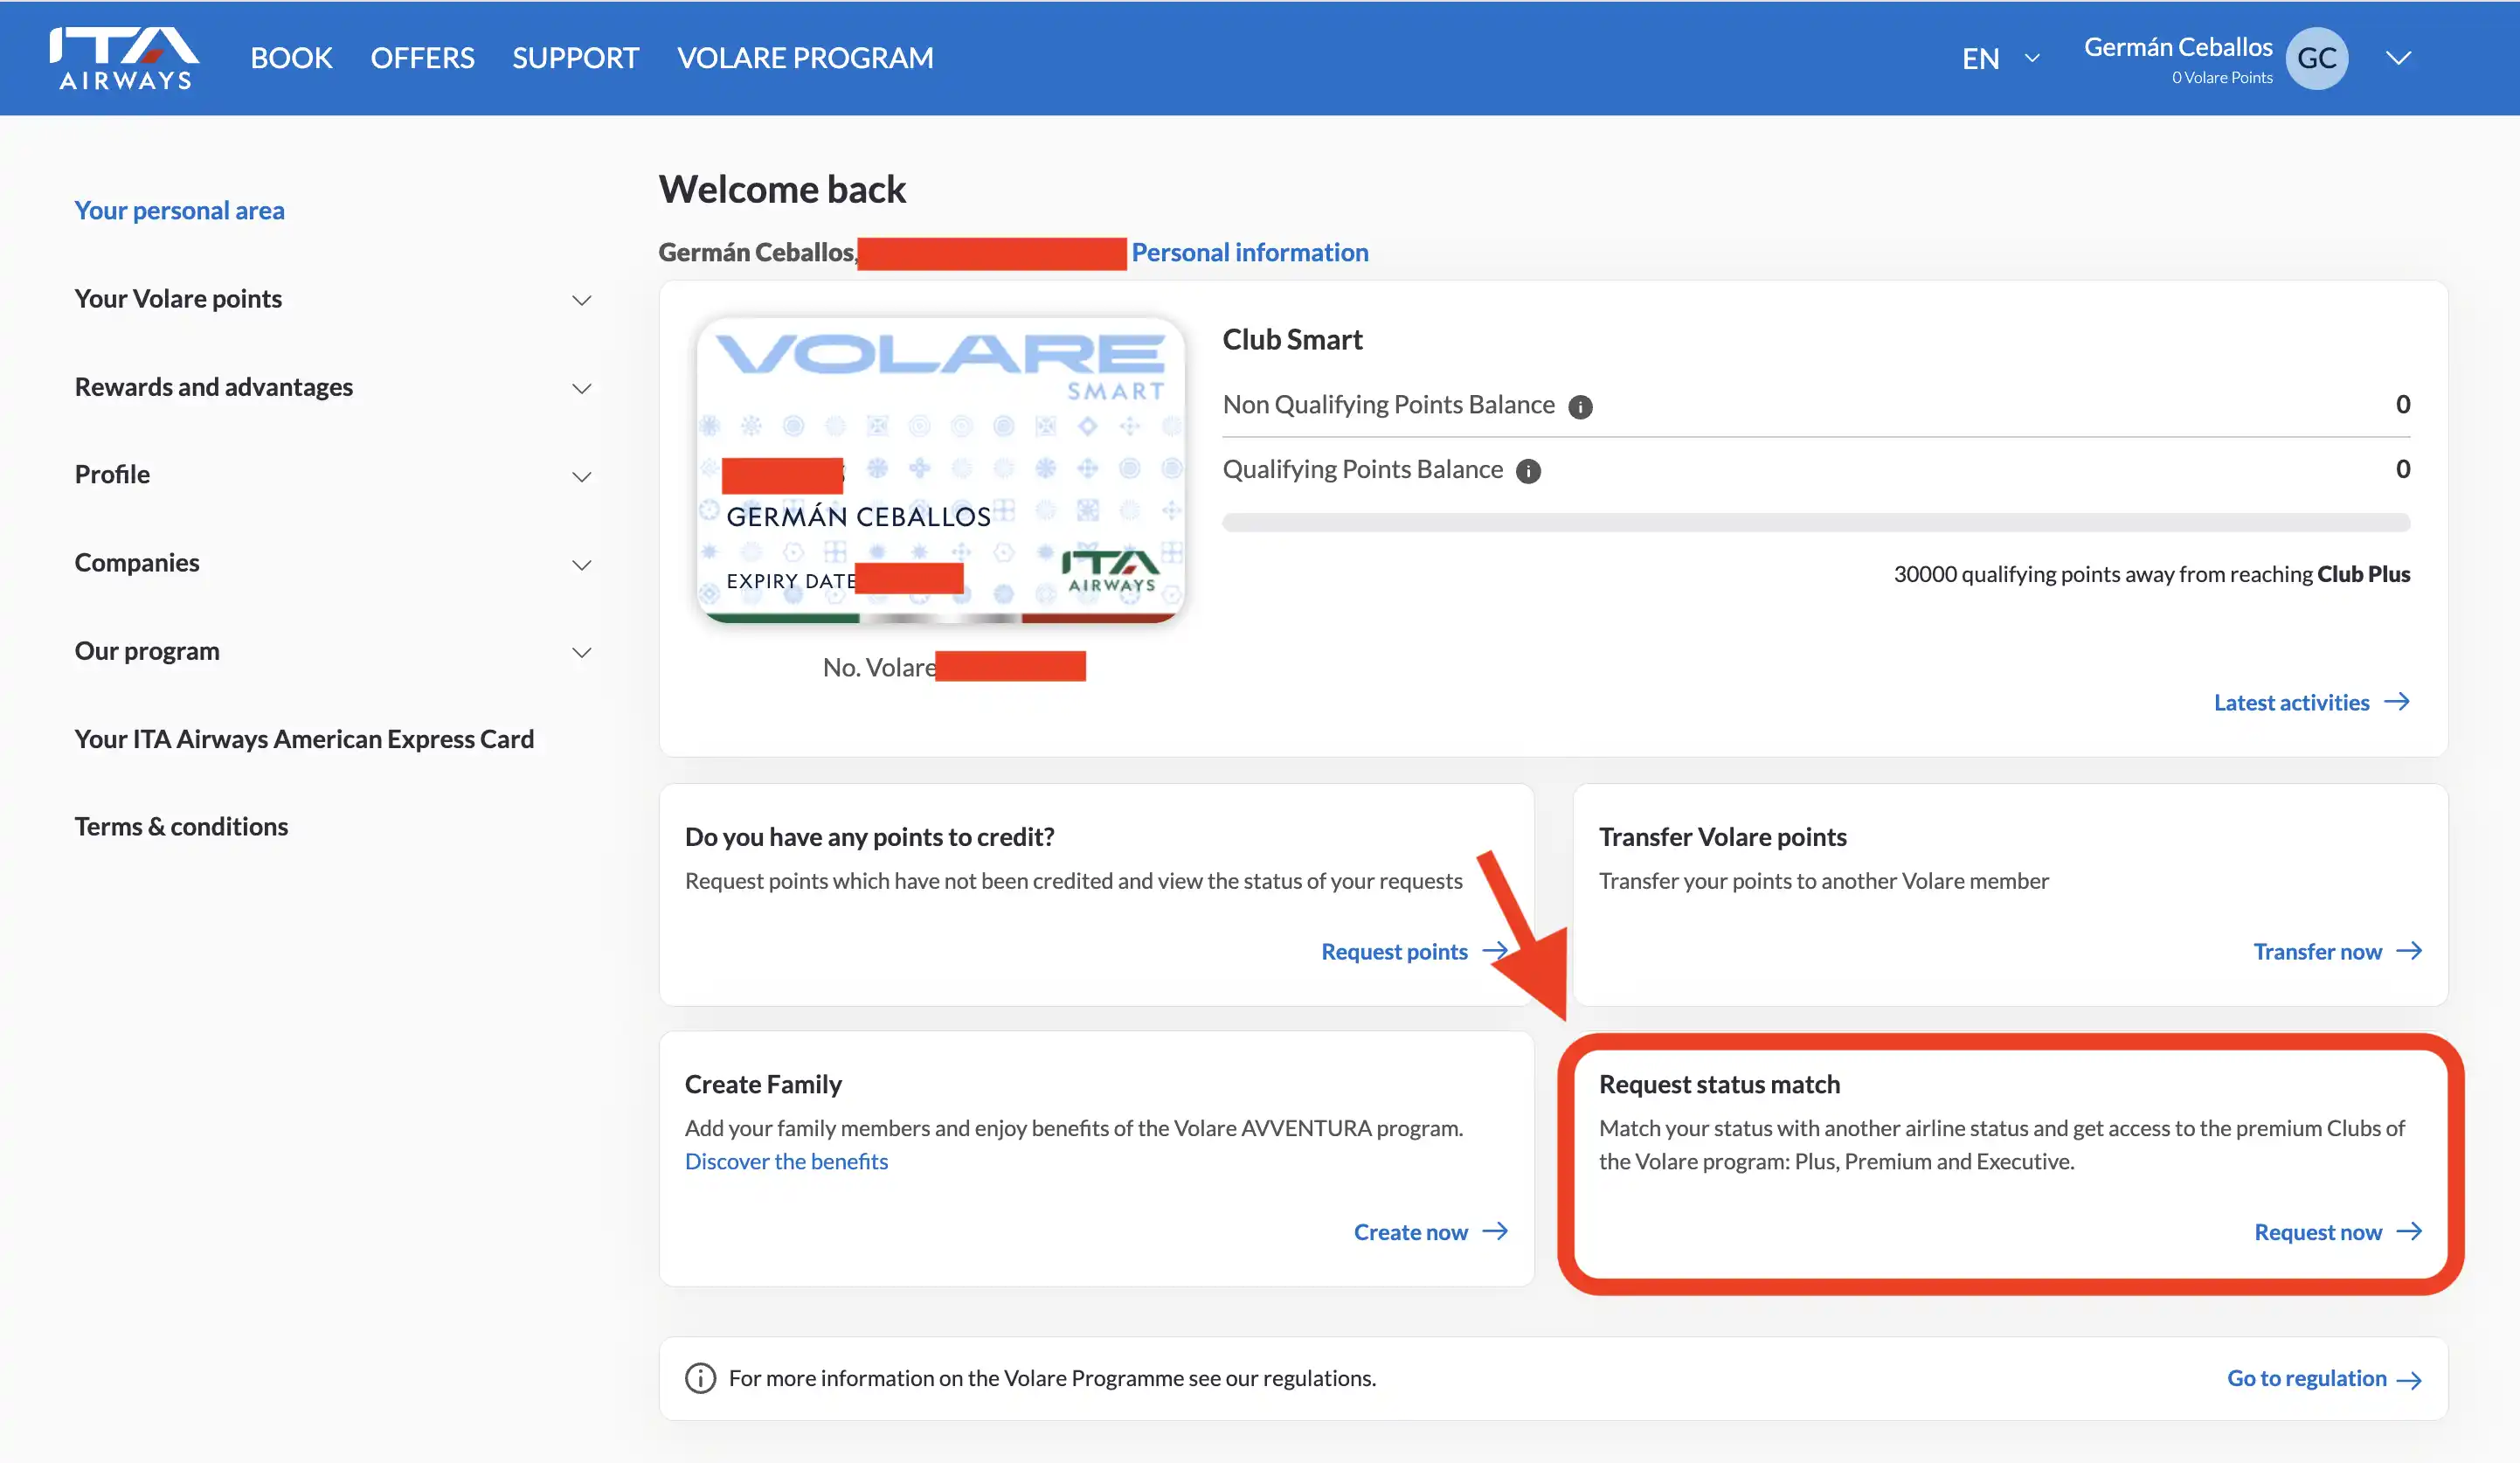2520x1463 pixels.
Task: Click the Germán Ceballos name in header
Action: [x=2178, y=47]
